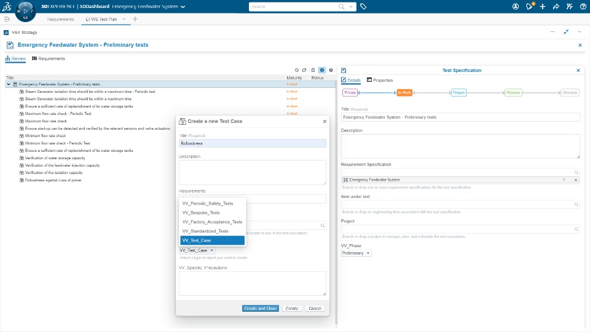Remove Emergency Feedwater System requirement spec

576,180
